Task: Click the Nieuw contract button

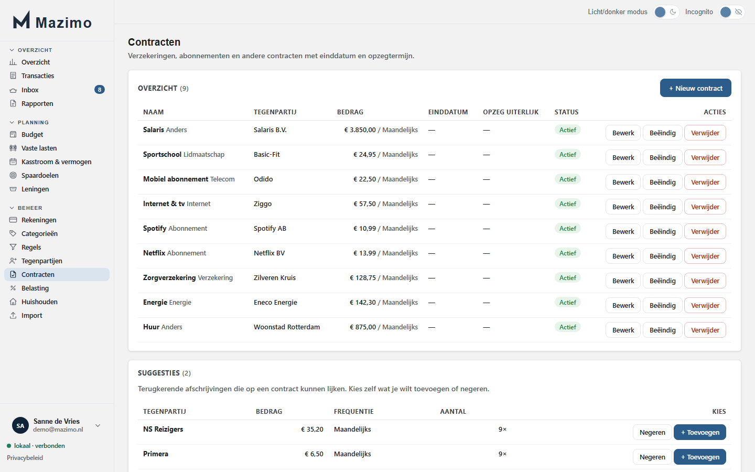Action: click(695, 88)
